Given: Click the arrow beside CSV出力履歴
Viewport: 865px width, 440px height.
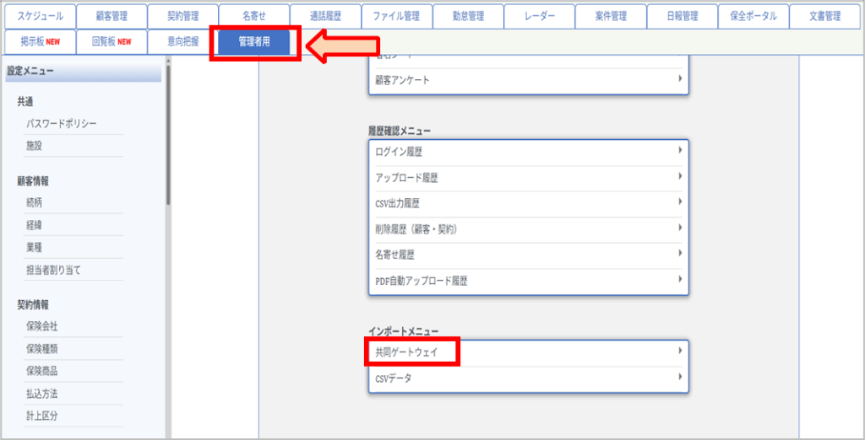Looking at the screenshot, I should pos(680,202).
